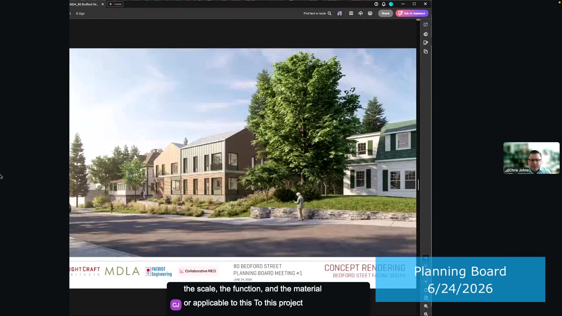Click the next page chevron in sidebar
The width and height of the screenshot is (562, 316).
[x=425, y=281]
